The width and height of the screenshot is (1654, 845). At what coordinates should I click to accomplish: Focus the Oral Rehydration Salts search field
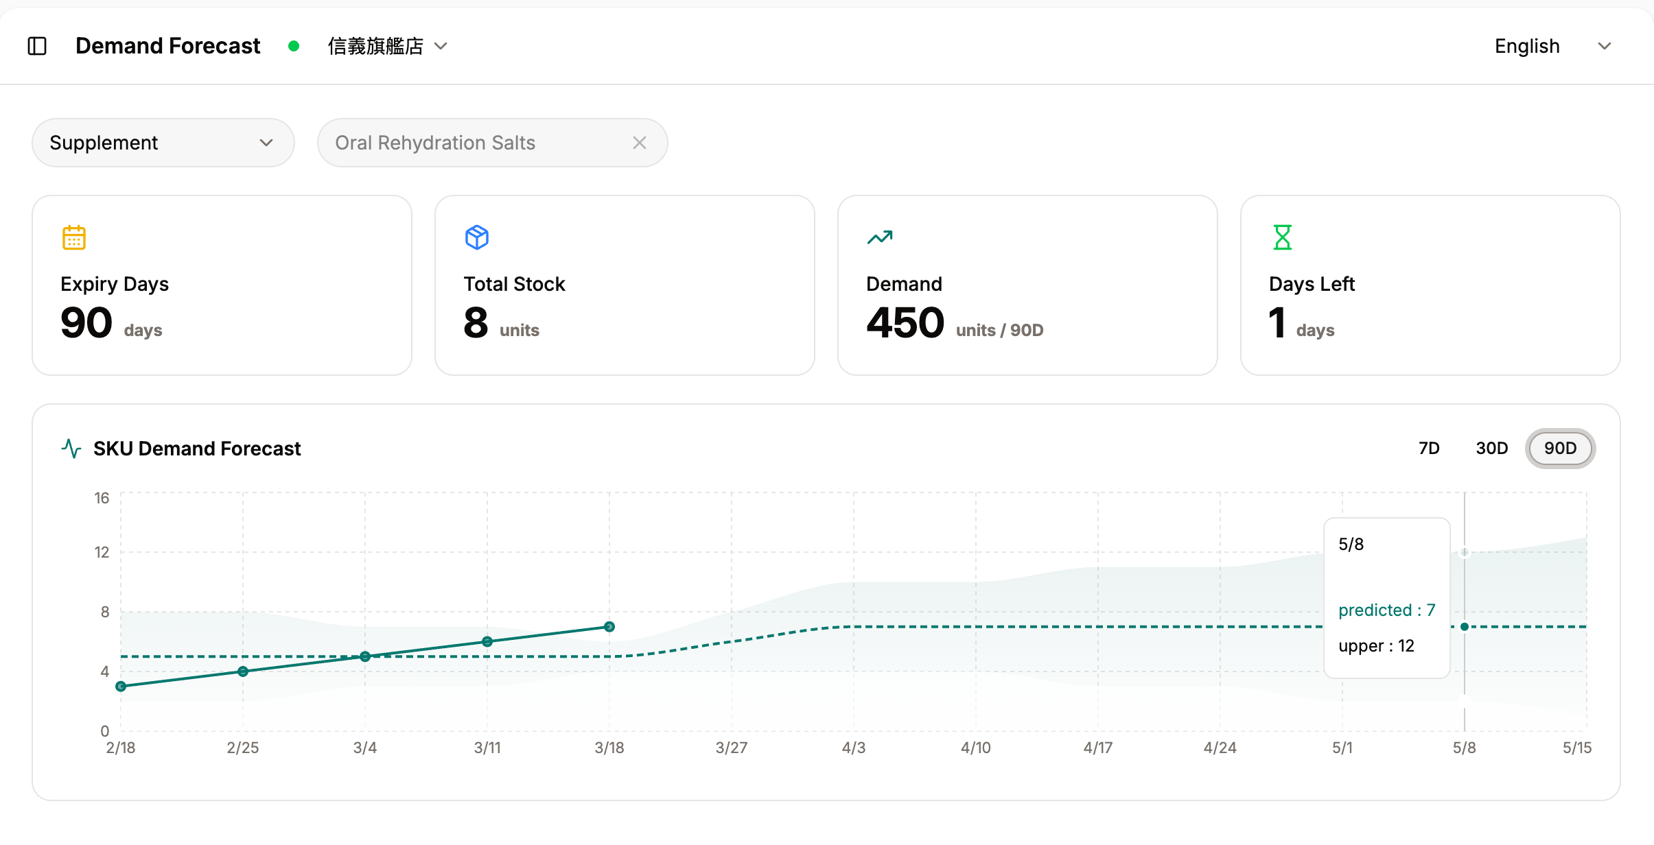point(474,143)
